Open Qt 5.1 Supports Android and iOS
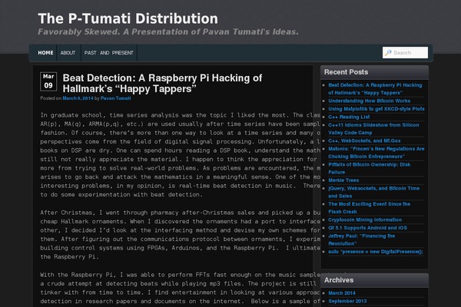The image size is (461, 307). [367, 228]
